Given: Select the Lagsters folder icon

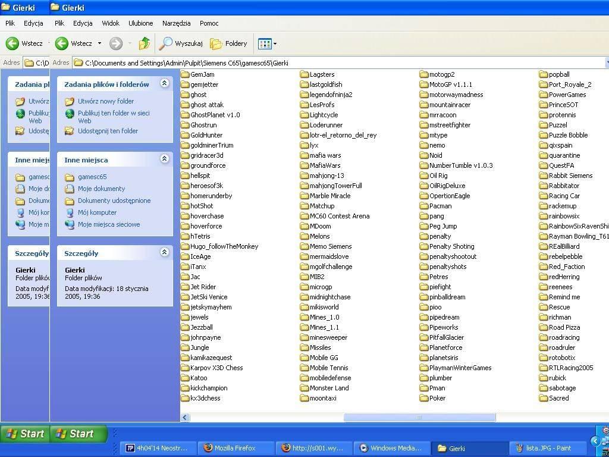Looking at the screenshot, I should click(x=304, y=74).
